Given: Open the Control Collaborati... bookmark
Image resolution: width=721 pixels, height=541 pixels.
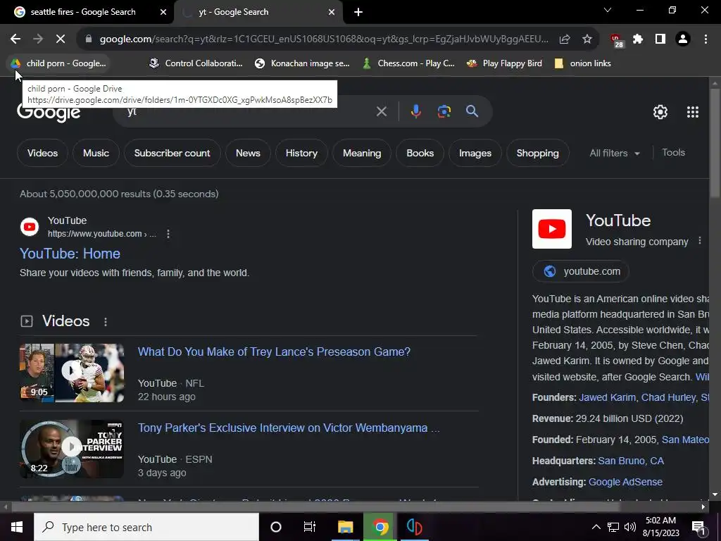Looking at the screenshot, I should 196,63.
